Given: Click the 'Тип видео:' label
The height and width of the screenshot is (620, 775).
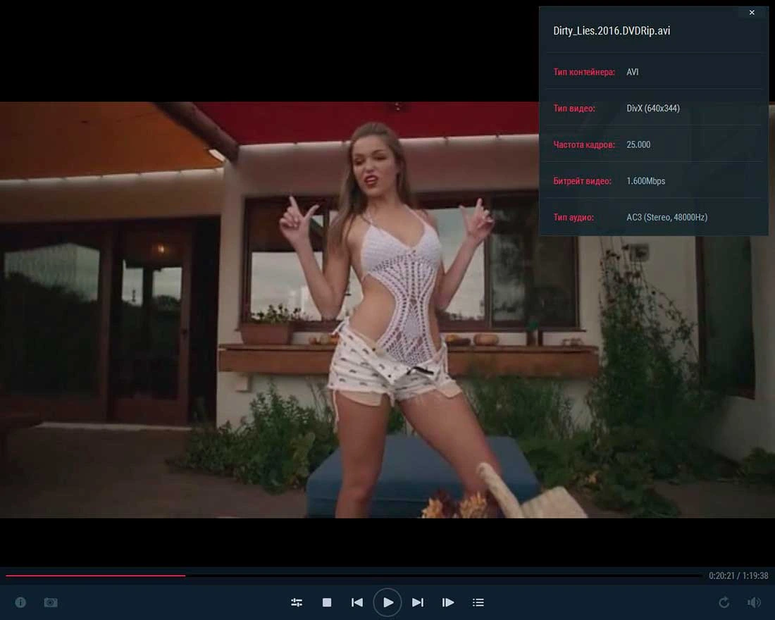Looking at the screenshot, I should point(573,108).
